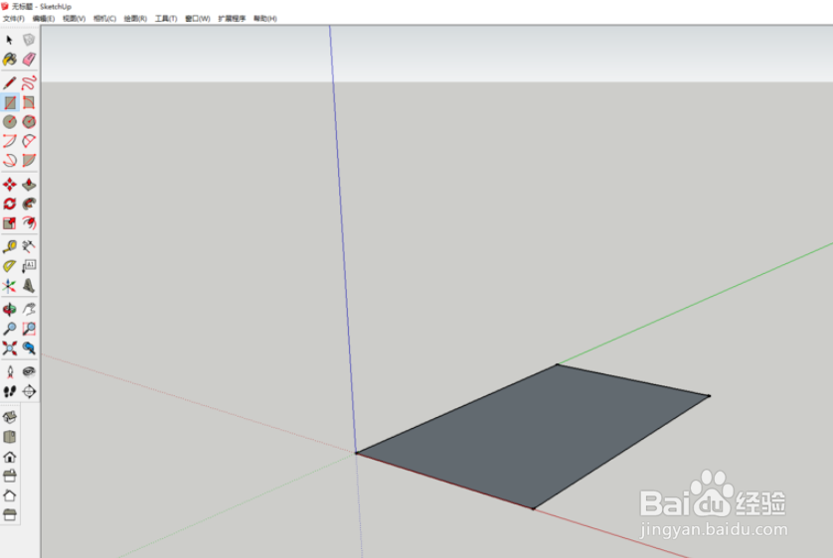
Task: Activate the Move tool
Action: click(10, 184)
